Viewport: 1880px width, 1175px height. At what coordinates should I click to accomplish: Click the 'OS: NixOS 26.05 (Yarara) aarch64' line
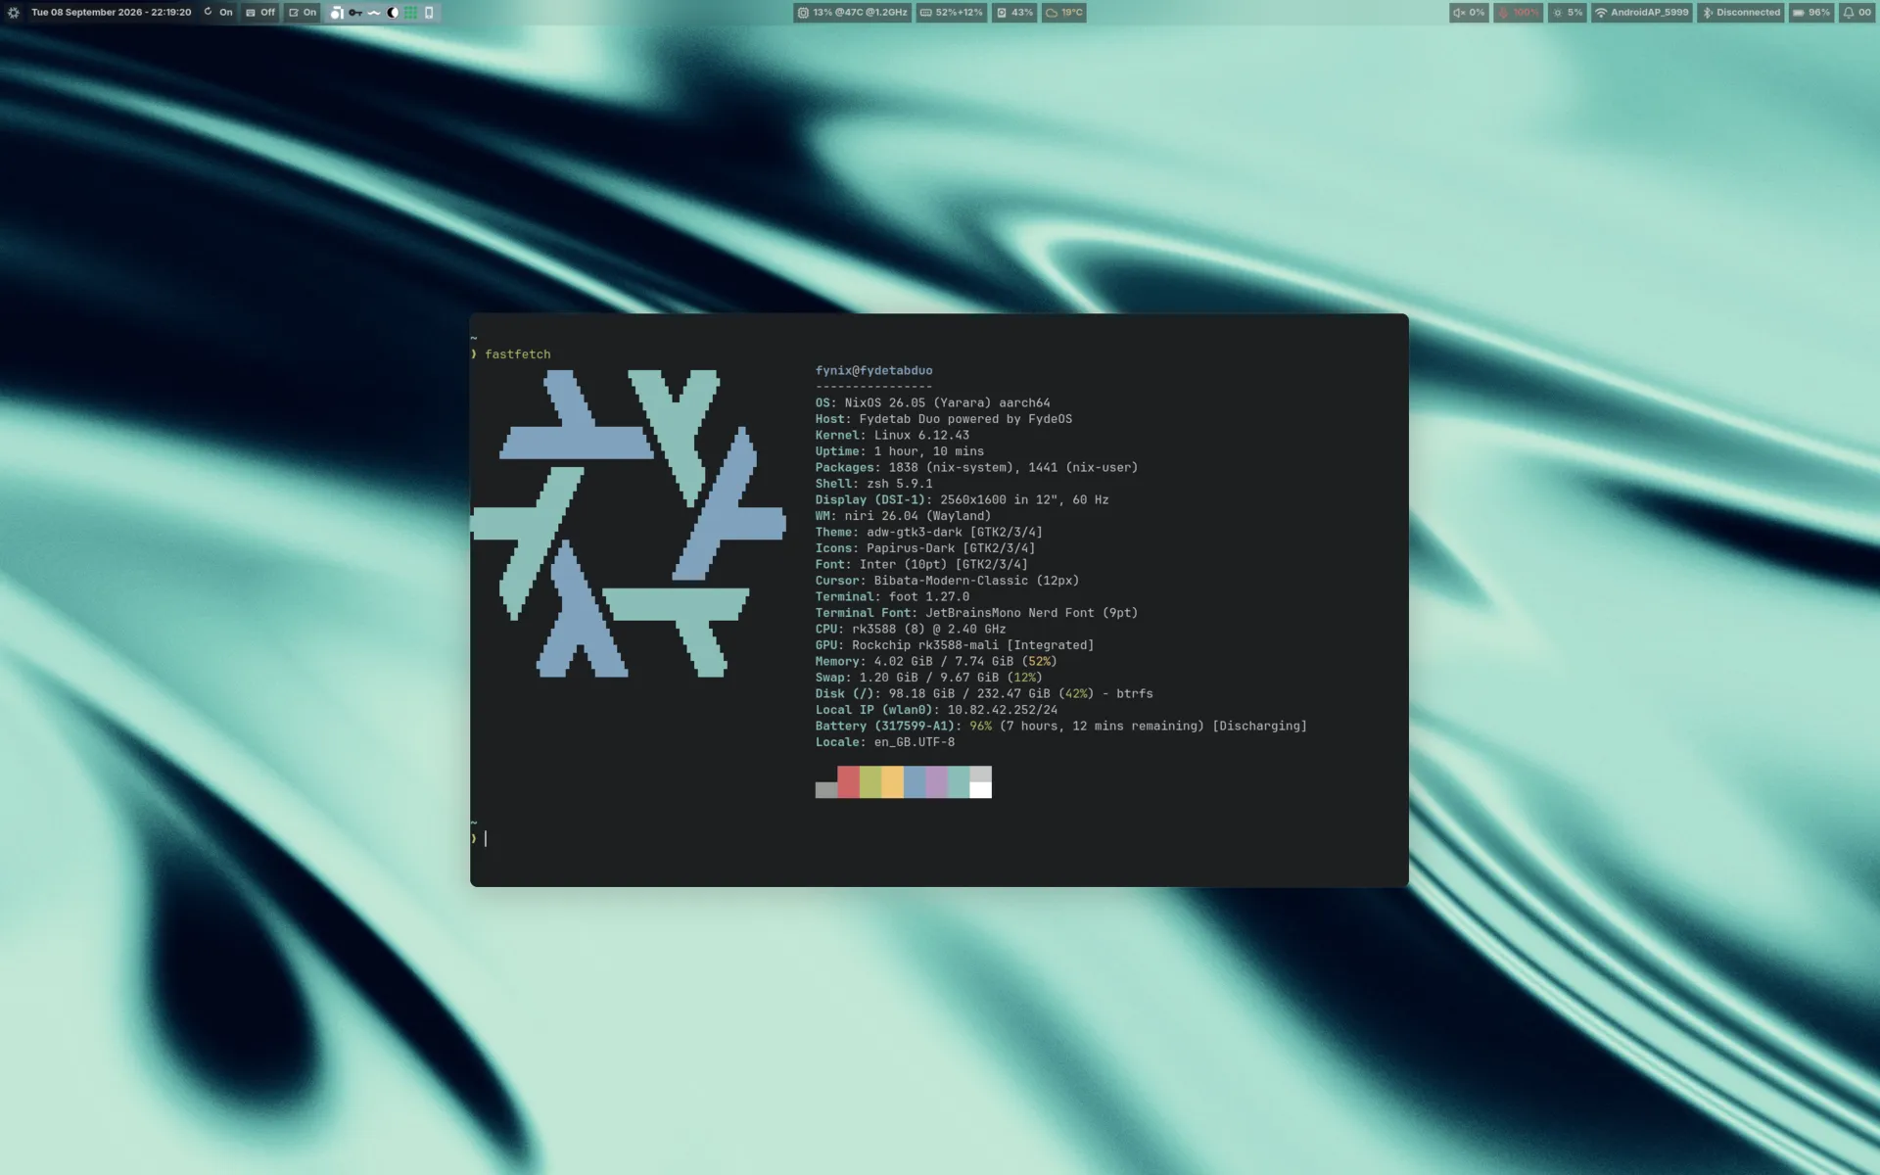[932, 402]
